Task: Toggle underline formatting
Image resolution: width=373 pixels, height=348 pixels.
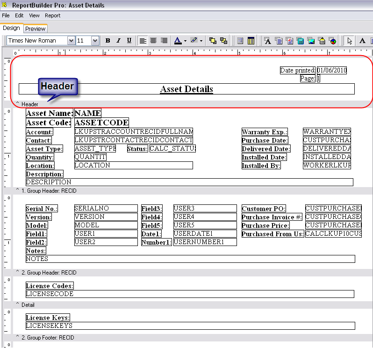Action: (129, 41)
